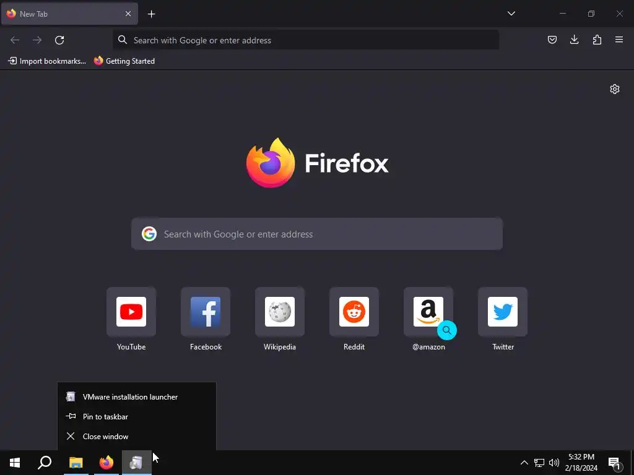Expand the List all tabs chevron

click(x=511, y=14)
